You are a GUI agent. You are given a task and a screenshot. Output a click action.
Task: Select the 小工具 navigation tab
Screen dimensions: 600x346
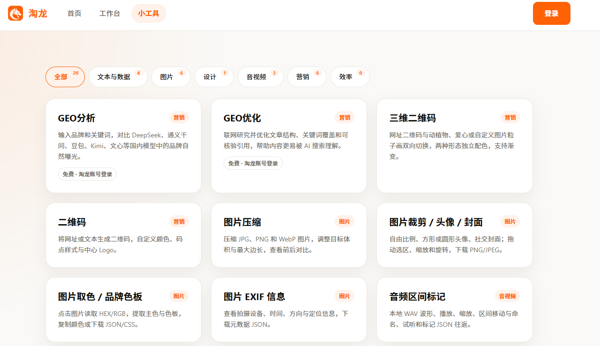tap(149, 13)
